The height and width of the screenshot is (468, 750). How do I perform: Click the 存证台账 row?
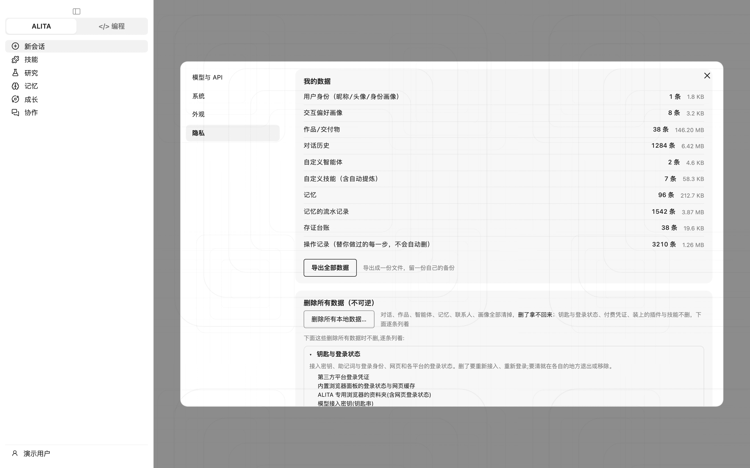(504, 228)
